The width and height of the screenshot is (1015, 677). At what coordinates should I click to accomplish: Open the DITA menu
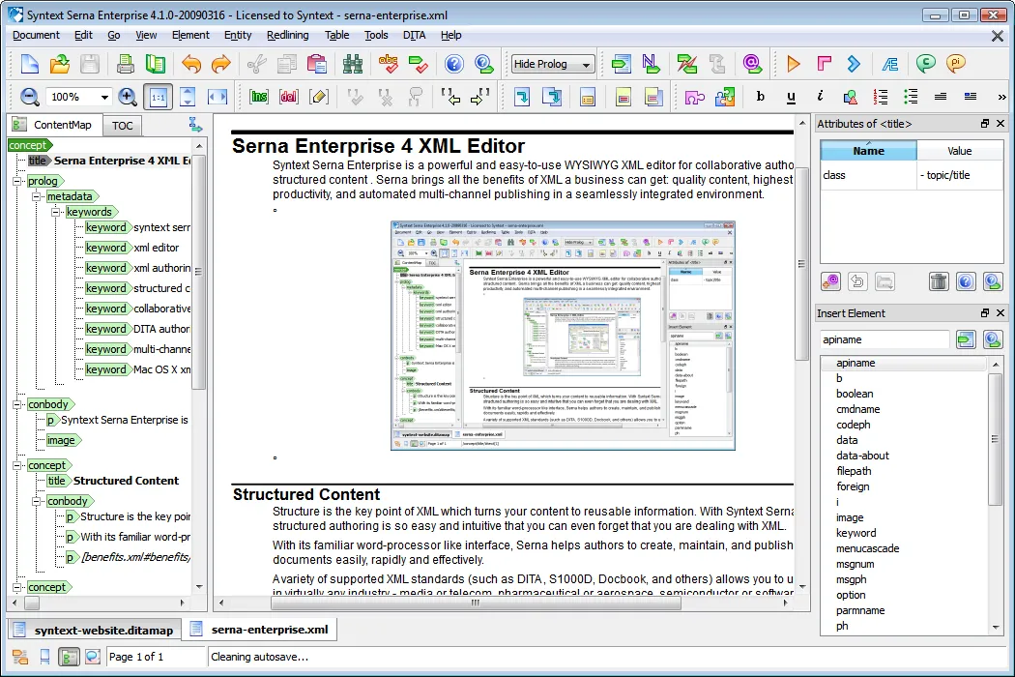(414, 35)
